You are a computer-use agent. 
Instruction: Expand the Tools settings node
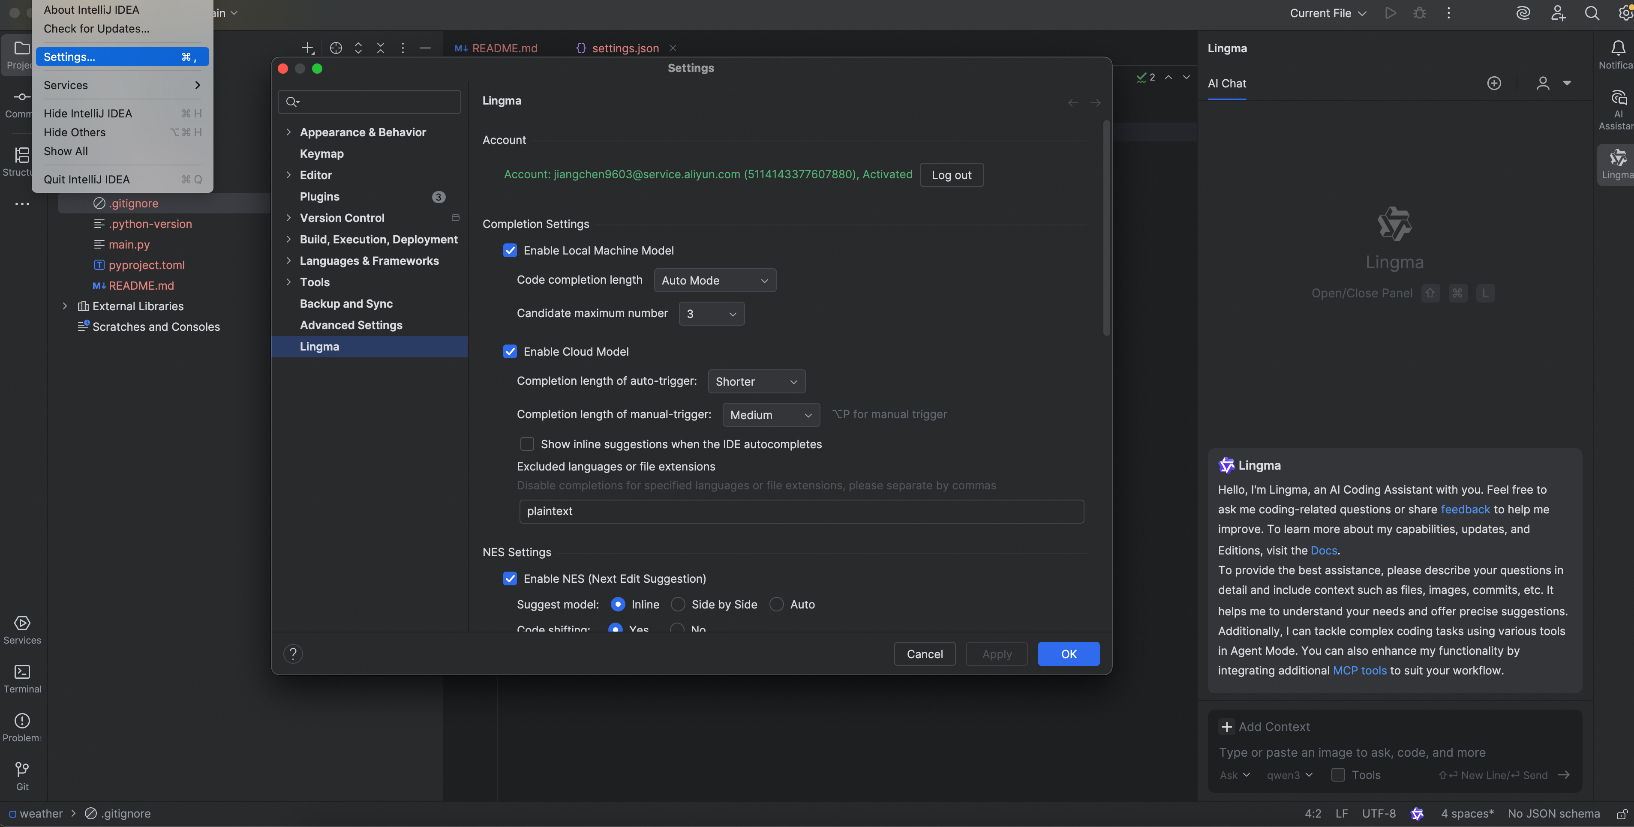click(288, 282)
